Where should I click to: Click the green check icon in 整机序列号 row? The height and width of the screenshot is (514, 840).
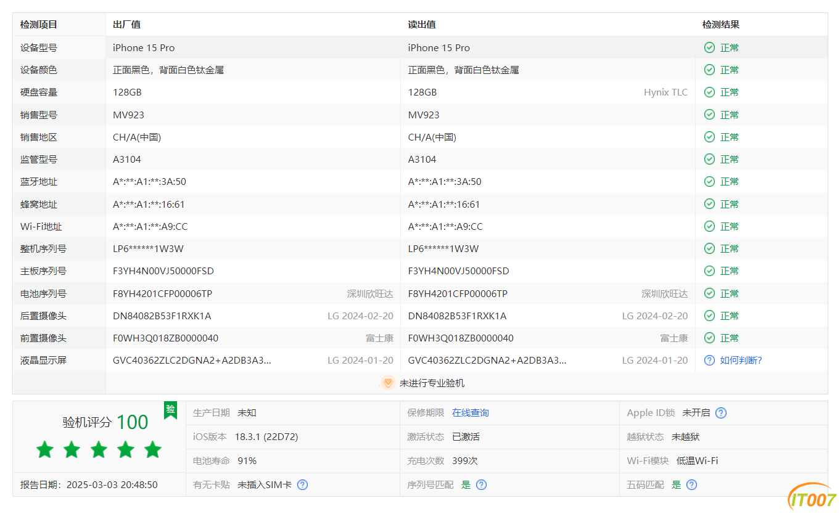click(709, 248)
